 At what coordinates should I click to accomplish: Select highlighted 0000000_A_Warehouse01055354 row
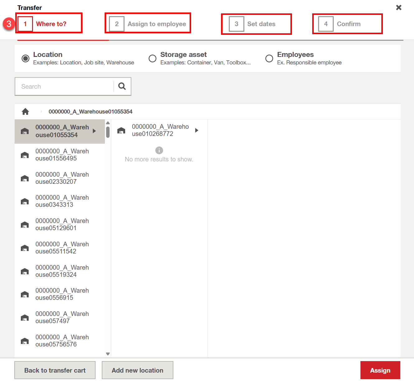pyautogui.click(x=60, y=131)
